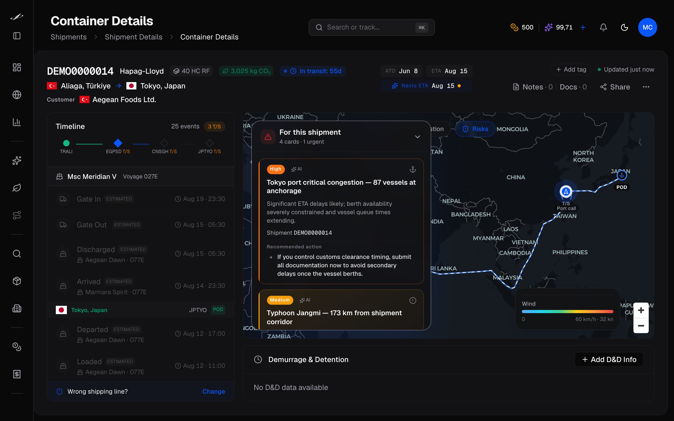674x421 pixels.
Task: Select the TRALI timeline marker
Action: click(66, 146)
